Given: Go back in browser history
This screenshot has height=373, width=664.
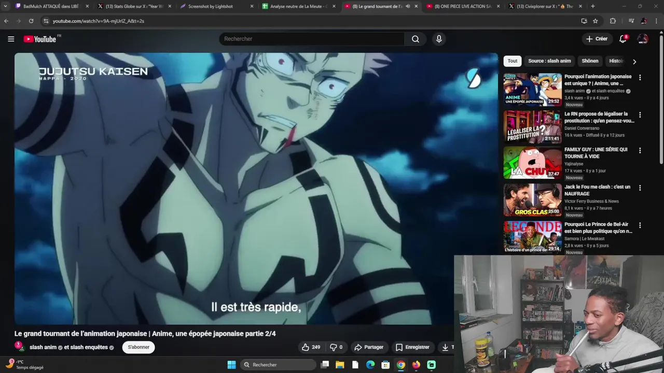Looking at the screenshot, I should 6,21.
